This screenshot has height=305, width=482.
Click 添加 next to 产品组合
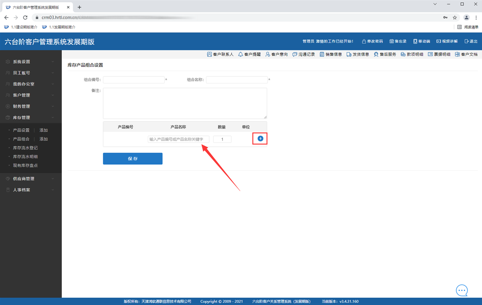click(44, 139)
